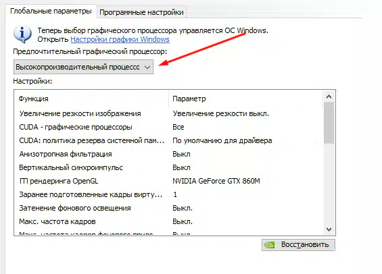Image resolution: width=382 pixels, height=274 pixels.
Task: Select the Затенение фонового освещения row
Action: click(x=168, y=208)
